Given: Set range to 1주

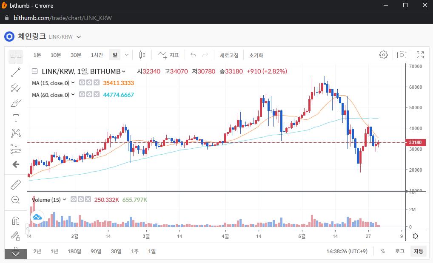Looking at the screenshot, I should [x=135, y=252].
